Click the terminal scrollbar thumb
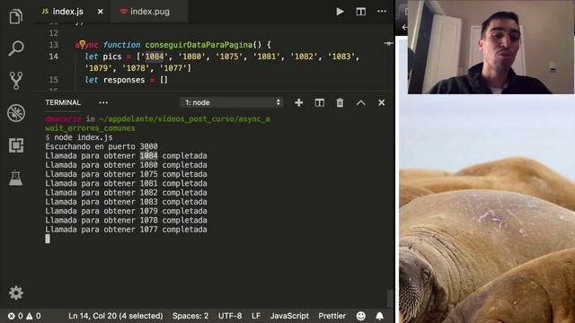The height and width of the screenshot is (323, 575). [390, 298]
